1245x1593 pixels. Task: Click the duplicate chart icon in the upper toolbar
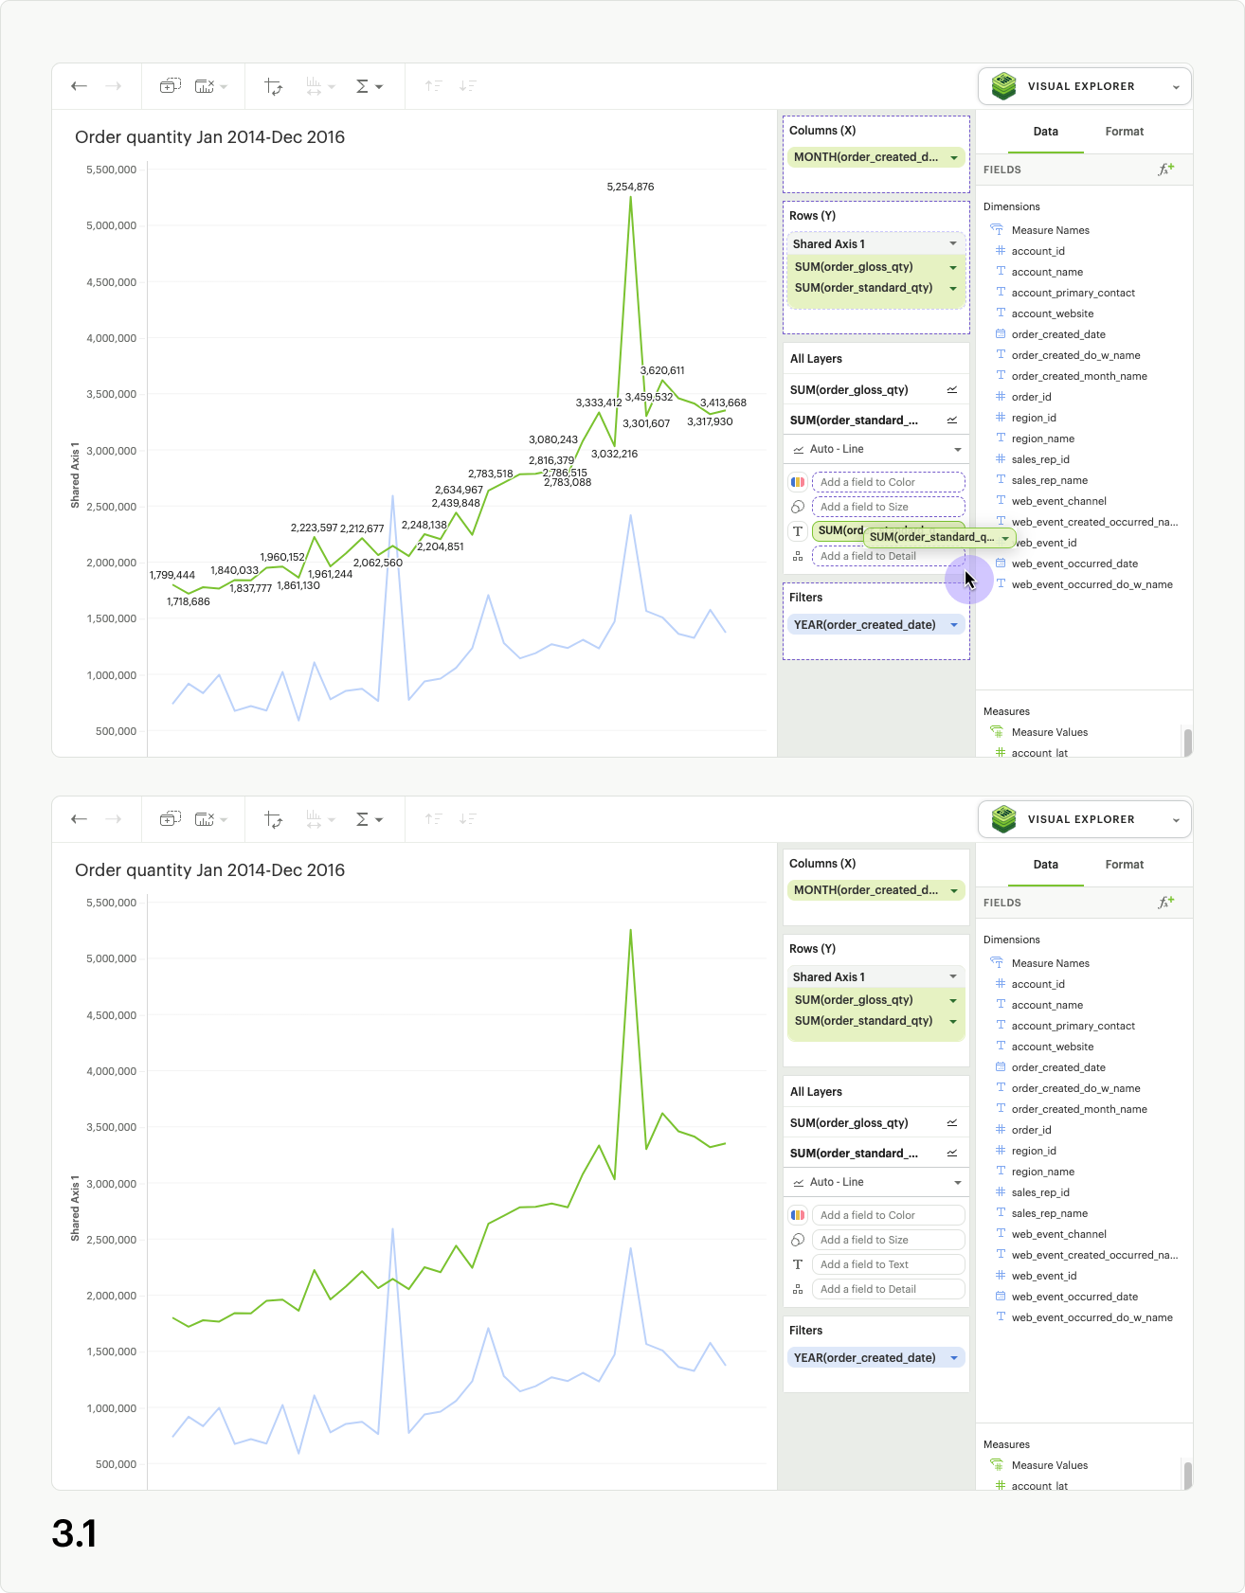tap(170, 86)
